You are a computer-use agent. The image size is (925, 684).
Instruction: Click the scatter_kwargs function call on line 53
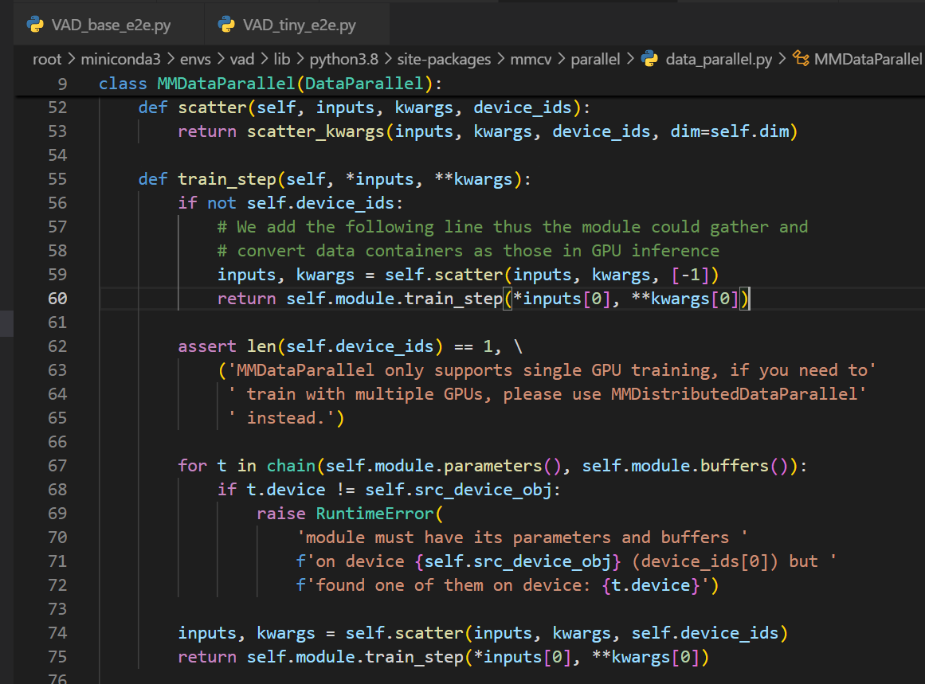(x=316, y=131)
